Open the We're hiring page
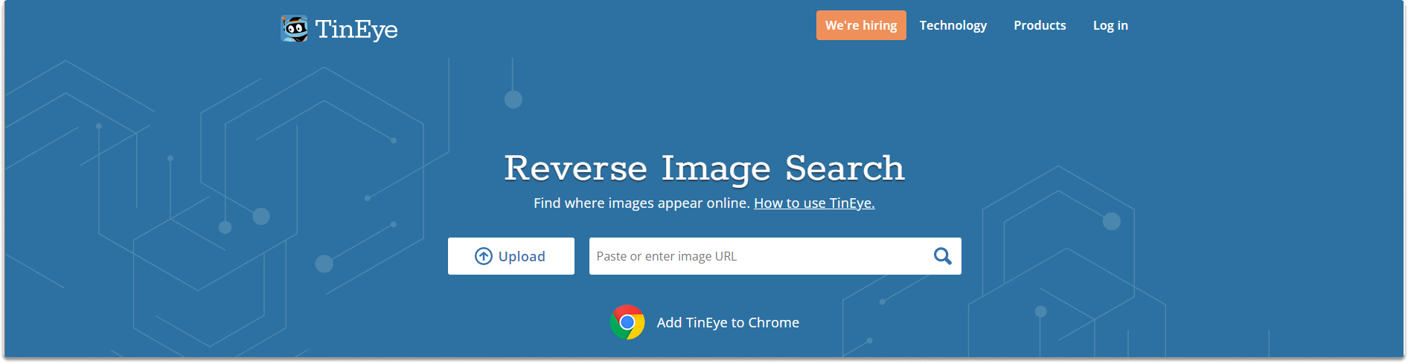The image size is (1408, 363). click(861, 25)
